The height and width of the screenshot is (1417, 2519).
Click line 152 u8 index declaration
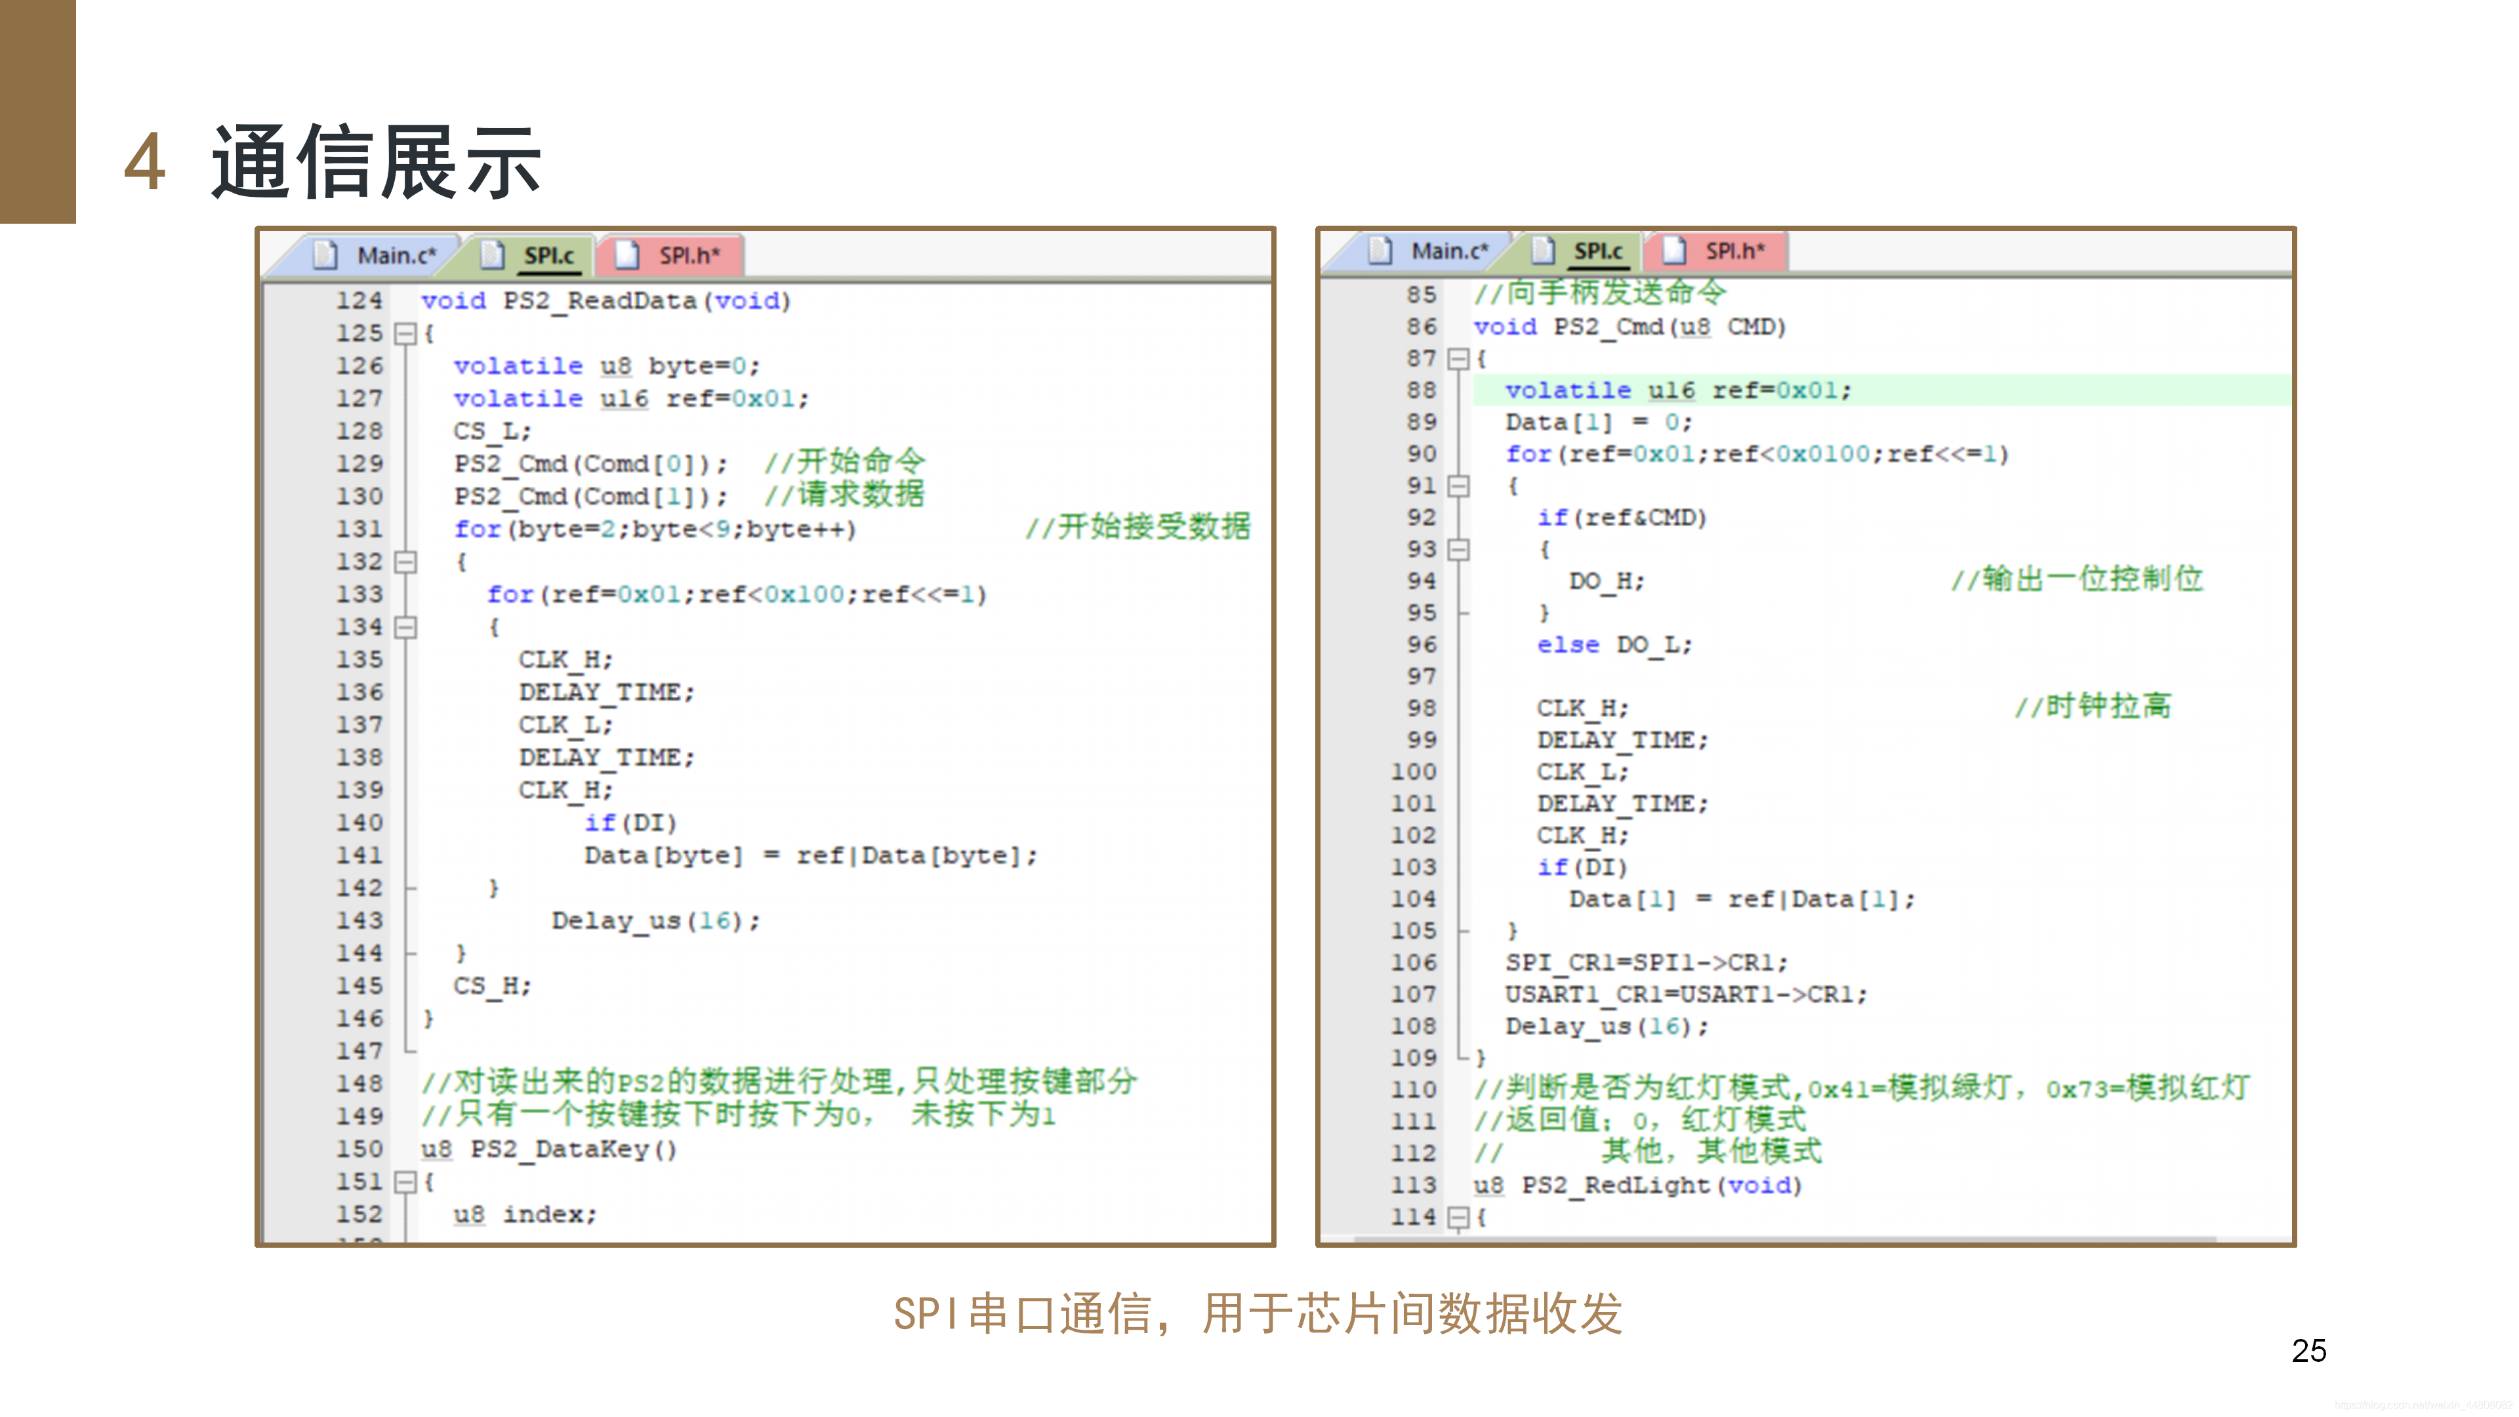point(525,1214)
